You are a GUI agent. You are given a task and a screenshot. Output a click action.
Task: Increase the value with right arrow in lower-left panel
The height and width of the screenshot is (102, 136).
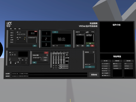pyautogui.click(x=15, y=55)
